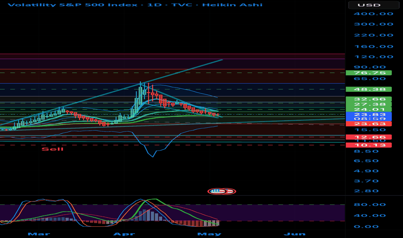Select the green 27.38 price label
This screenshot has width=403, height=238.
click(x=369, y=104)
